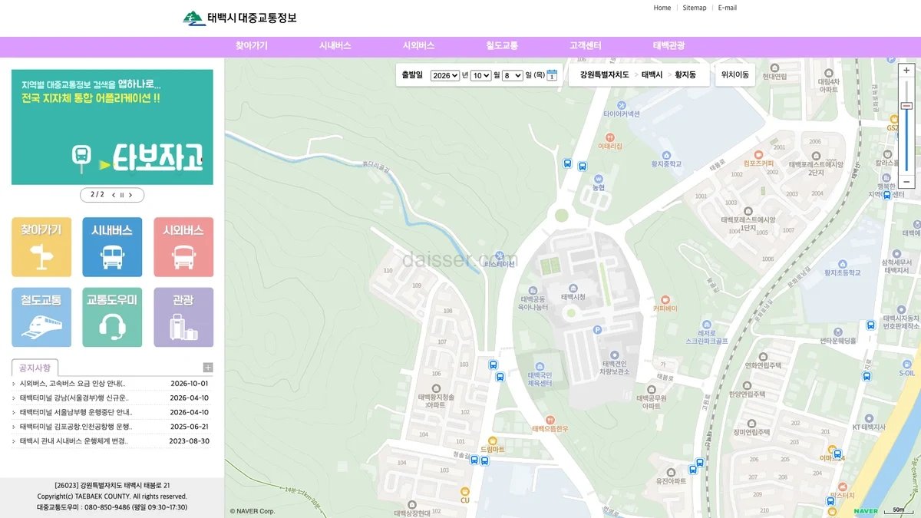Click bus stop marker near 이마트
Image resolution: width=921 pixels, height=518 pixels.
click(x=837, y=454)
